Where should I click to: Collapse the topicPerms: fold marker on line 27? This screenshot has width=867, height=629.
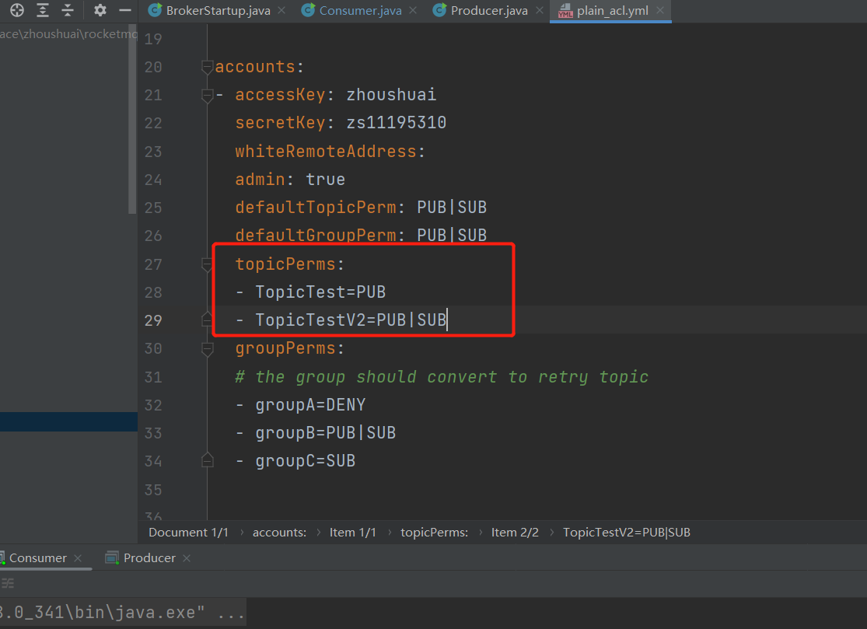click(208, 265)
